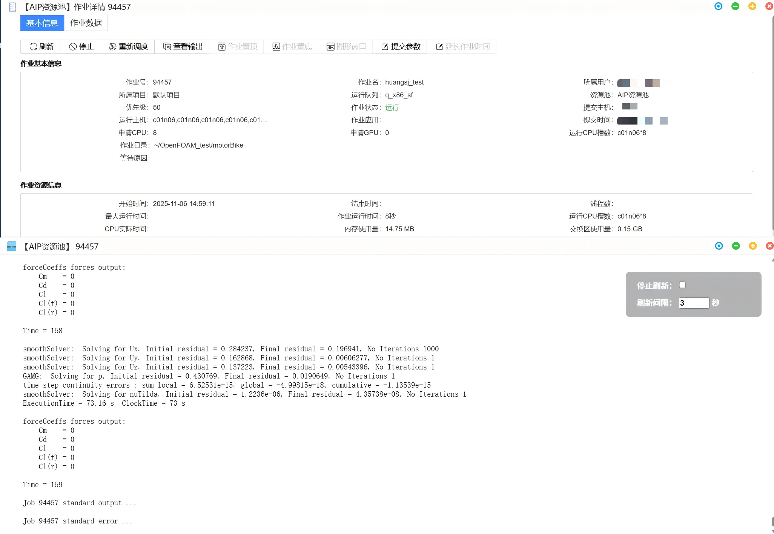Click the refresh interval (刷新间隔) input field
The width and height of the screenshot is (774, 534).
[x=693, y=303]
